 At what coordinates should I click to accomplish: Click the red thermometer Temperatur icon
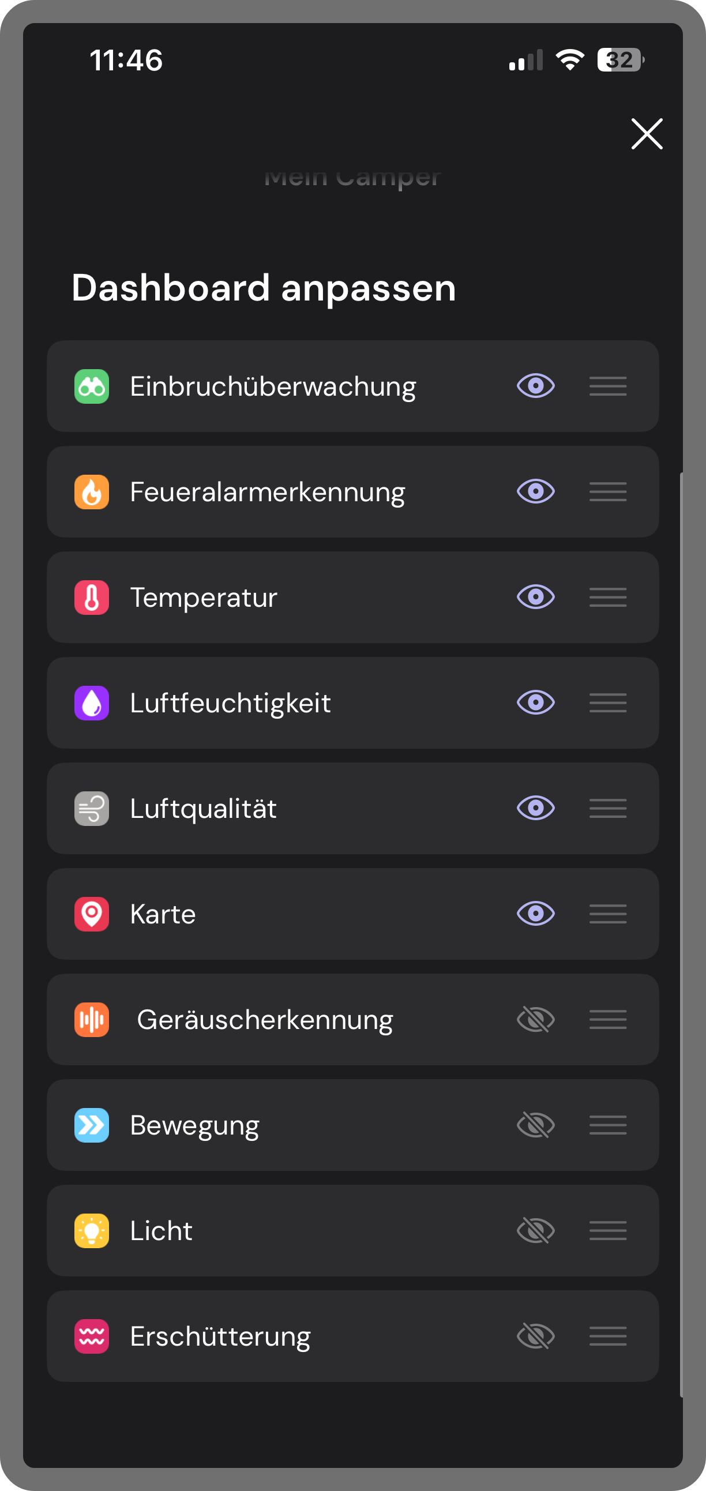point(92,598)
